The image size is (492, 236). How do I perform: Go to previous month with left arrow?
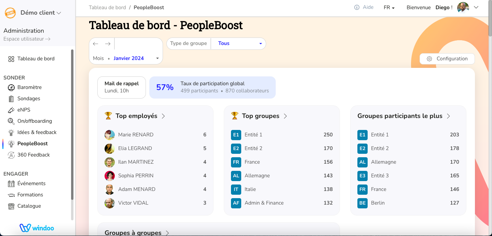click(x=96, y=44)
